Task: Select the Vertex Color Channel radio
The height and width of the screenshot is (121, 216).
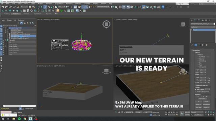Action: 196,92
